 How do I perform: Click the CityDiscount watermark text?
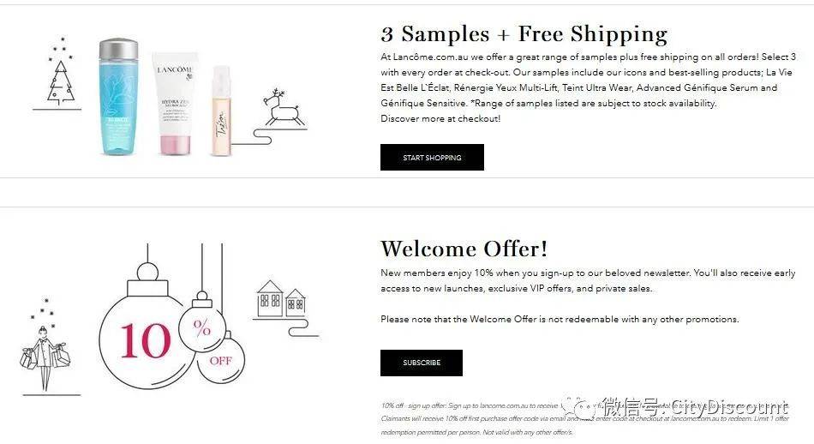[x=695, y=406]
